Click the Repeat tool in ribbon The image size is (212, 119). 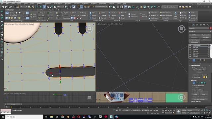coord(65,13)
